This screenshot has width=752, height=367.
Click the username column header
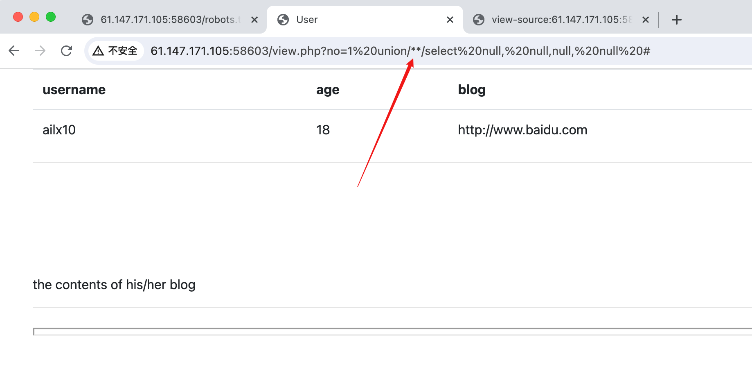74,90
